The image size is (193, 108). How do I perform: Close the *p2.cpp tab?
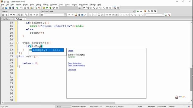click(24, 19)
